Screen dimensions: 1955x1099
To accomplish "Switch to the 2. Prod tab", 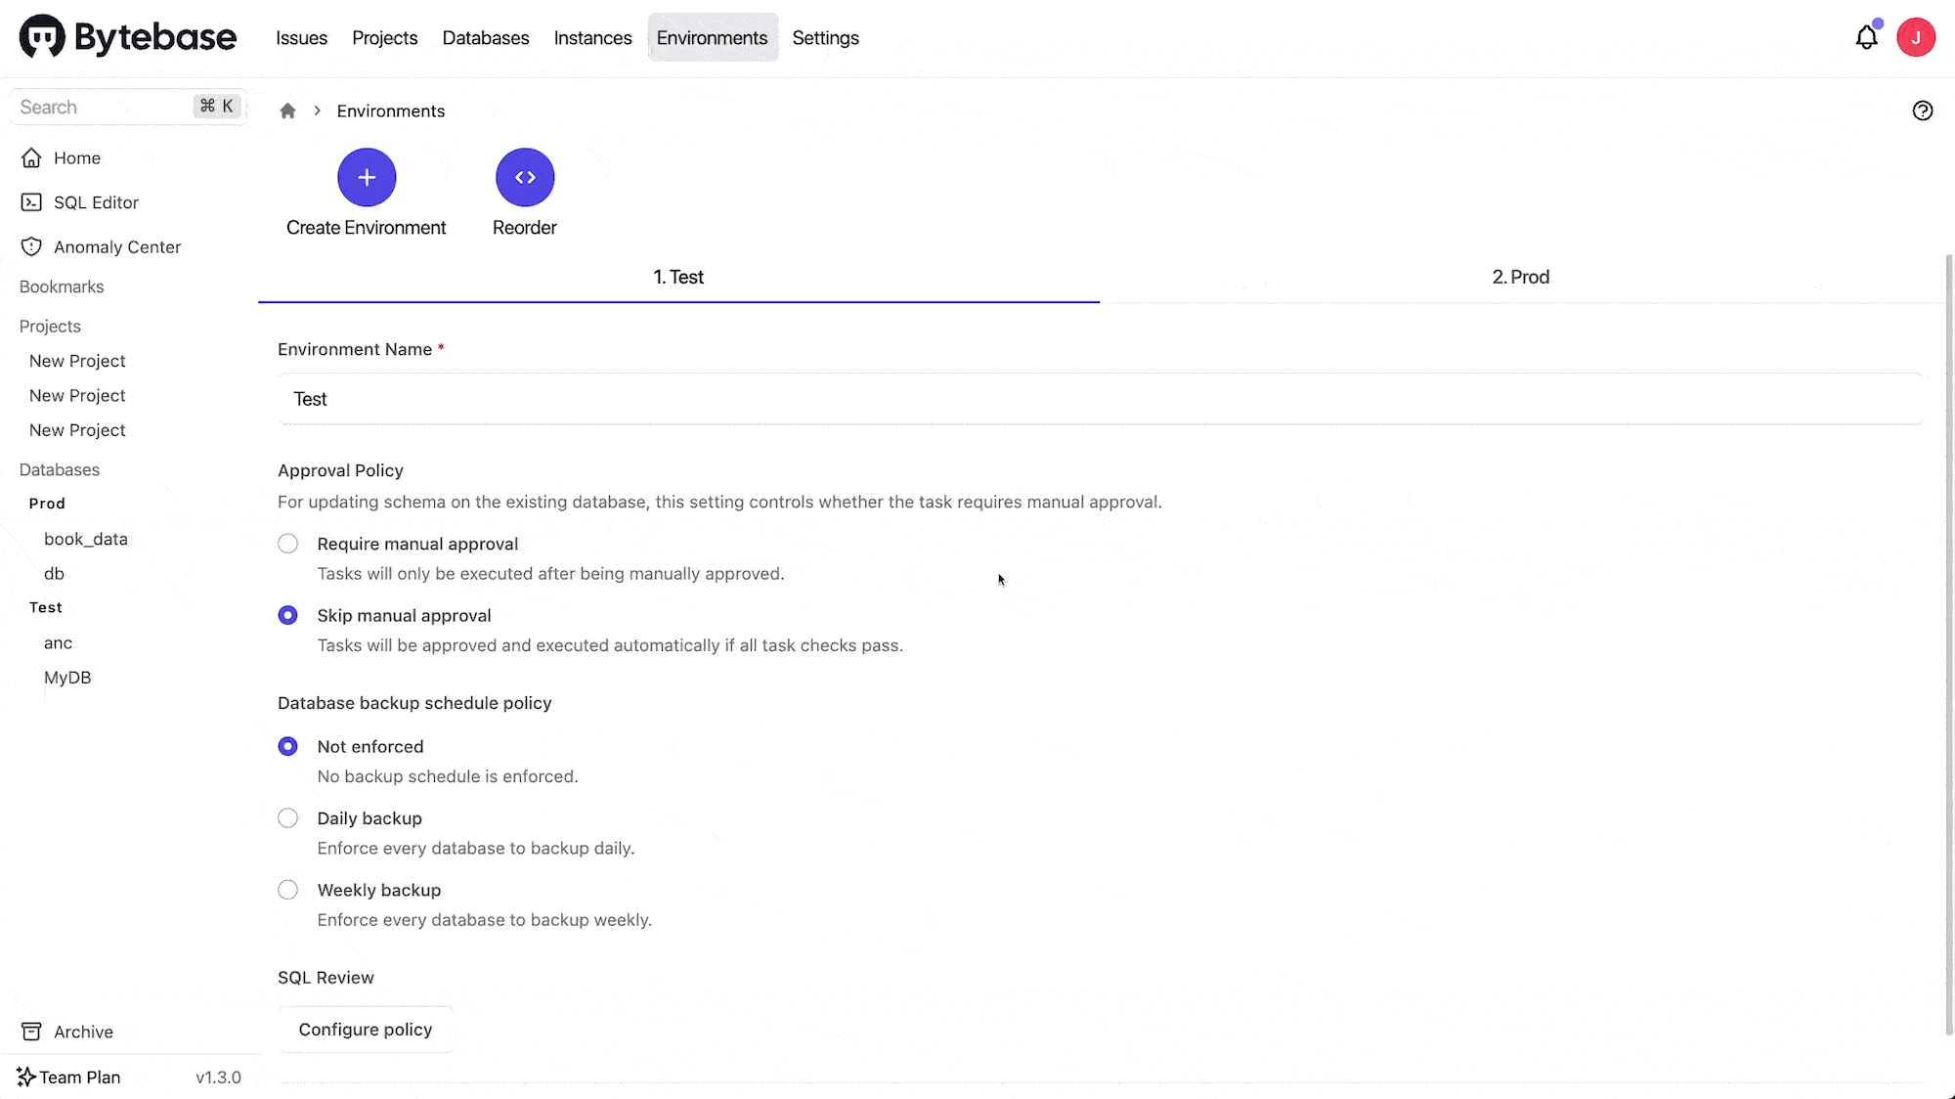I will coord(1520,277).
